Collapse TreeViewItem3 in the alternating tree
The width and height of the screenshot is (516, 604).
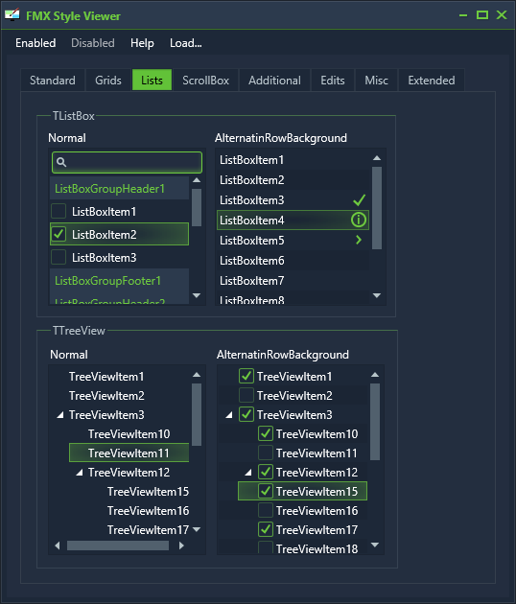(229, 415)
